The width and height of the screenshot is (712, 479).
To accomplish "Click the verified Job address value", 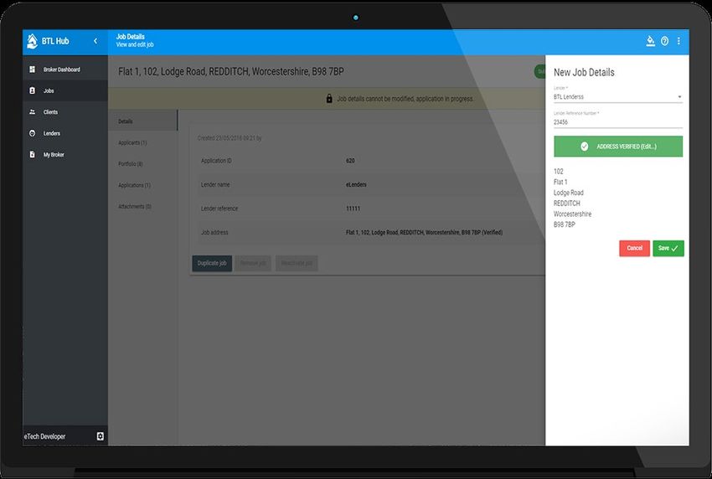I will tap(424, 233).
